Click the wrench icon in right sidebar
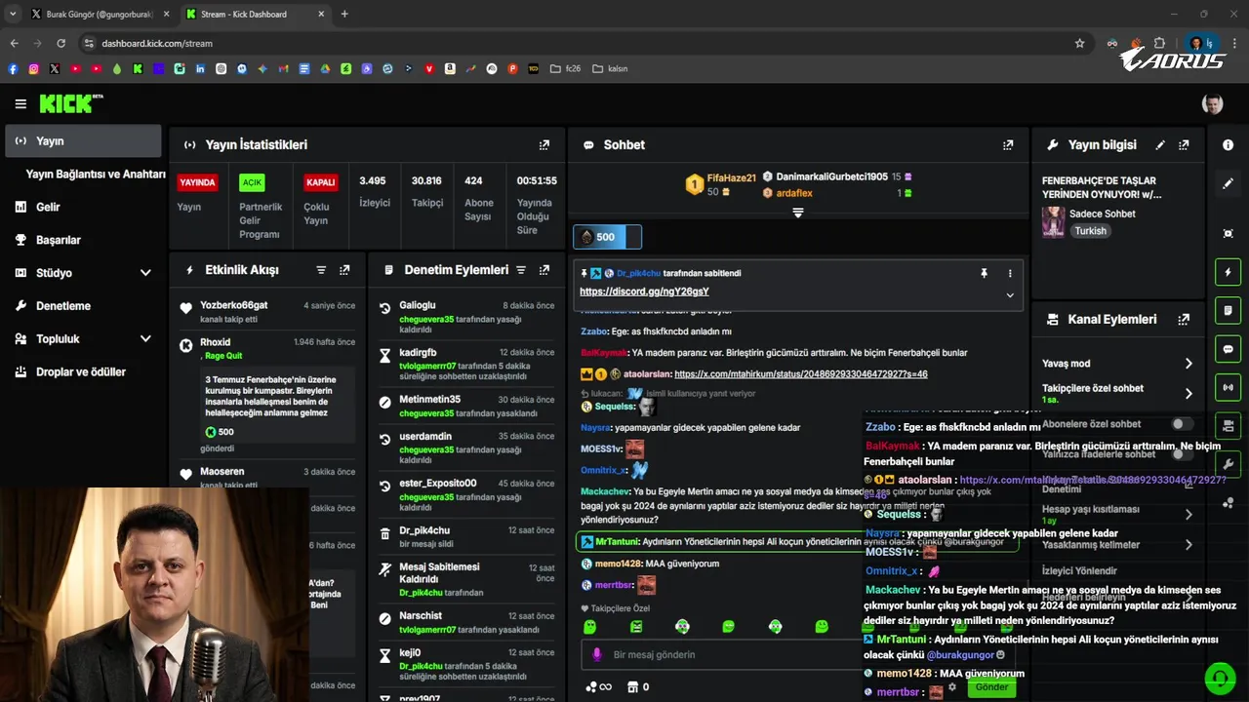The width and height of the screenshot is (1249, 702). (1228, 464)
